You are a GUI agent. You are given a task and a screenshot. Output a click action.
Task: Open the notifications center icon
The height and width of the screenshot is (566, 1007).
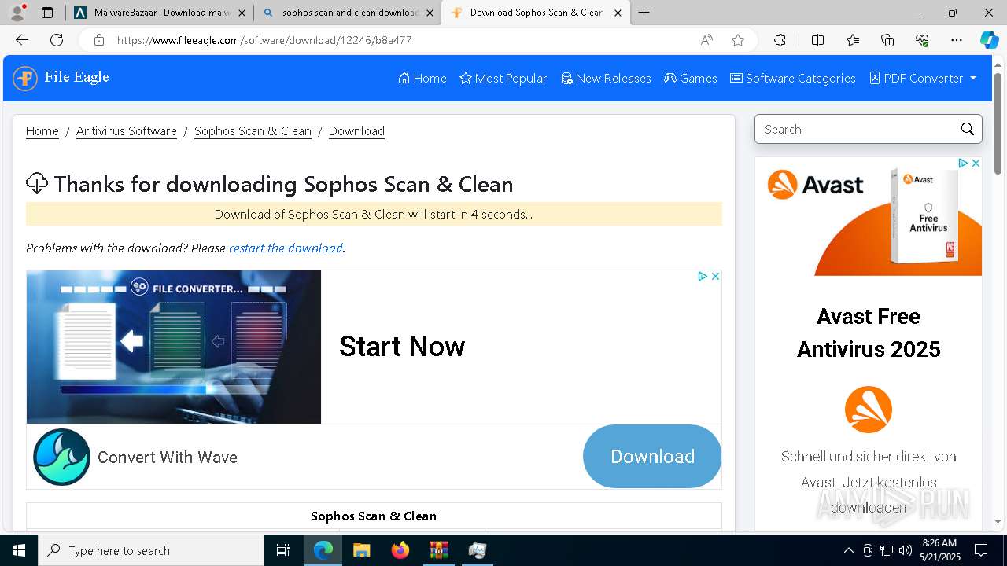(x=981, y=550)
